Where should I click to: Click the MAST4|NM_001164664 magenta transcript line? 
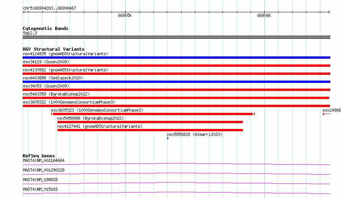[176, 164]
